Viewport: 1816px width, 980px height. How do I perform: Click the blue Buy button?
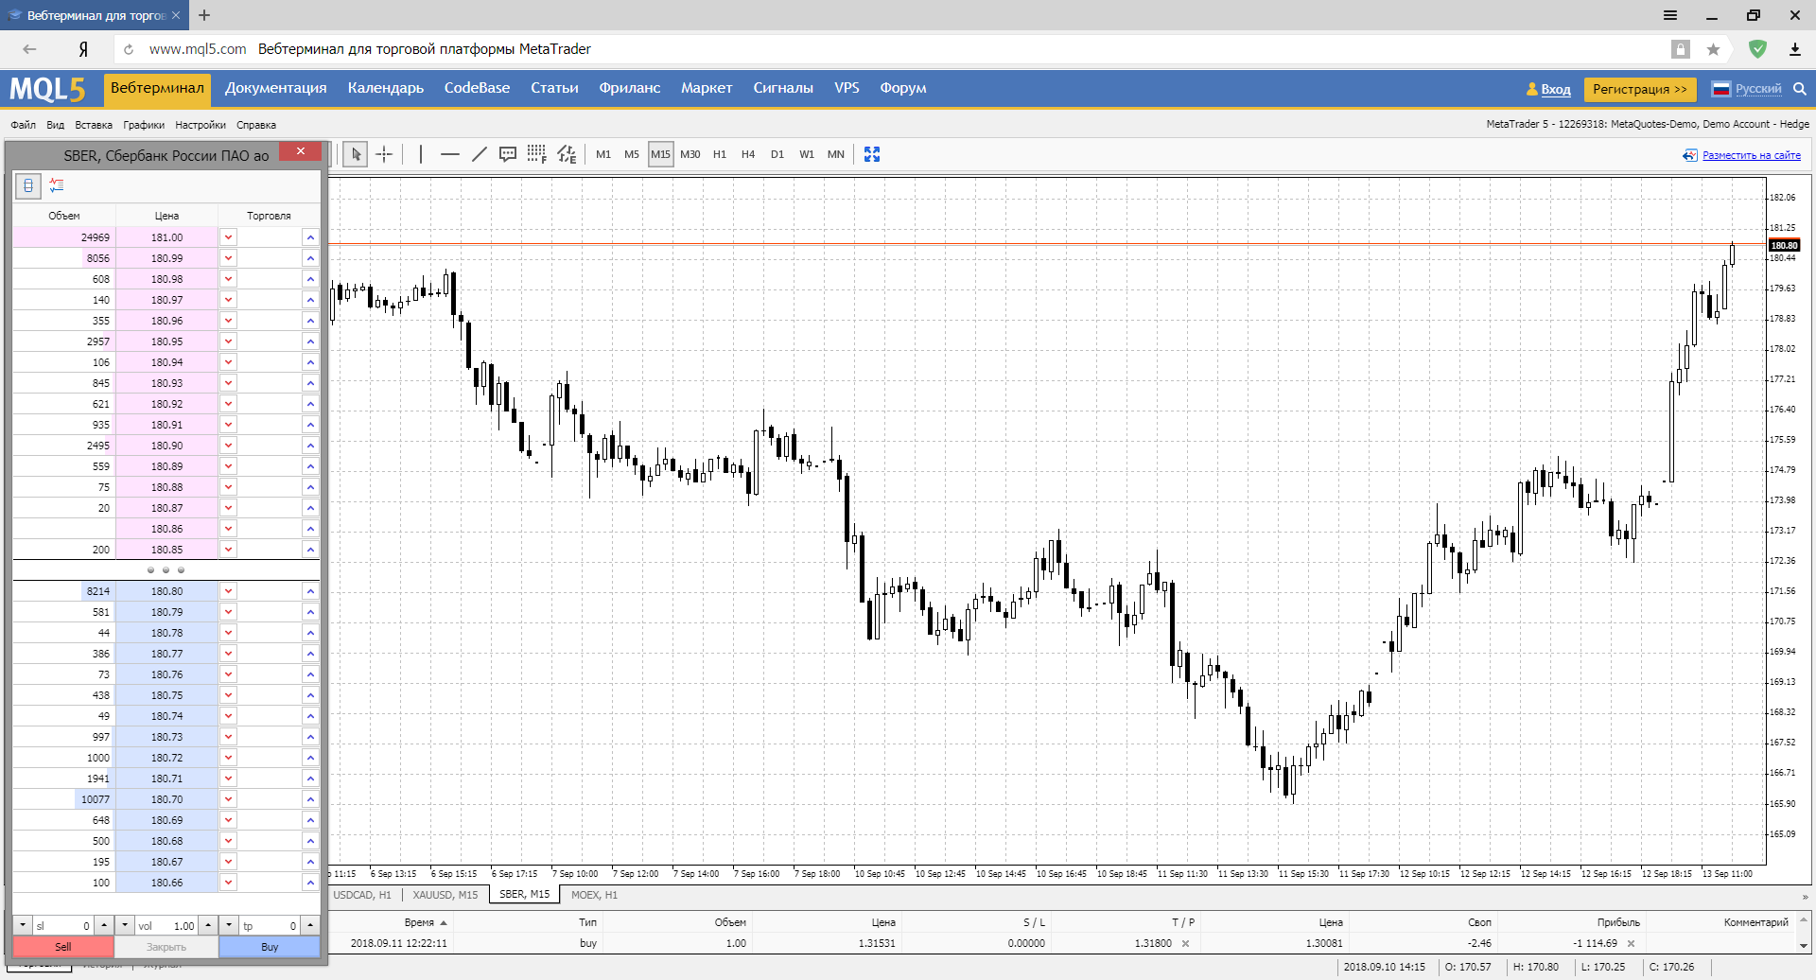(270, 946)
